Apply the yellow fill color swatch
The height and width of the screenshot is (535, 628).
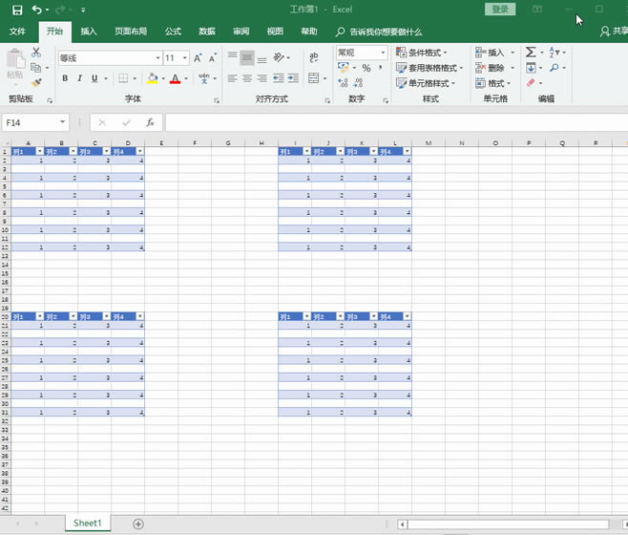click(x=151, y=78)
